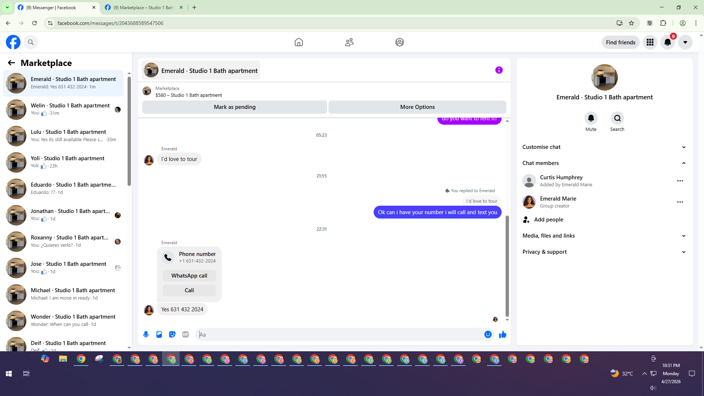The width and height of the screenshot is (704, 396).
Task: Open Michael · Studio 1 Bath apartment chat
Action: click(63, 294)
